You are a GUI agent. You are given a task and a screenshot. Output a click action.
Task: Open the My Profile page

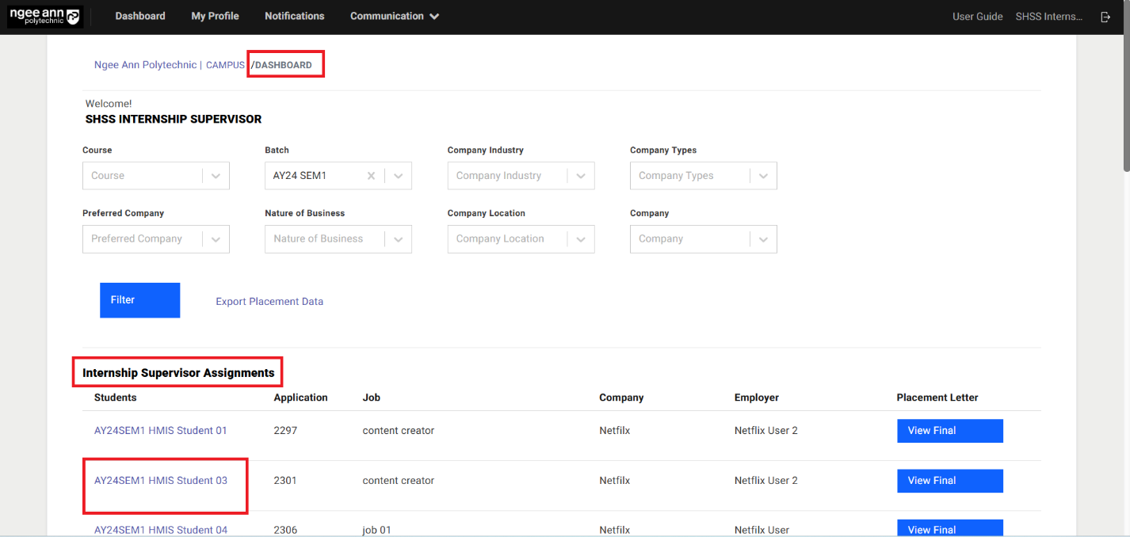pos(215,16)
